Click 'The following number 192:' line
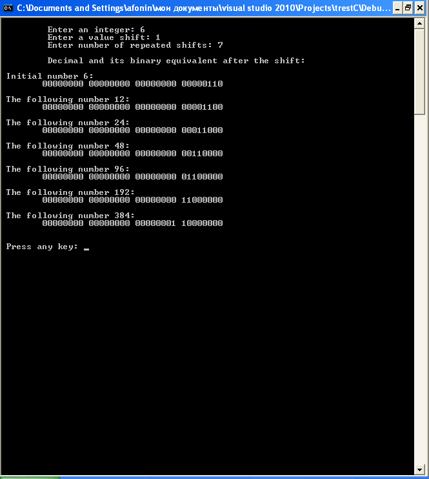This screenshot has width=429, height=479. (70, 192)
